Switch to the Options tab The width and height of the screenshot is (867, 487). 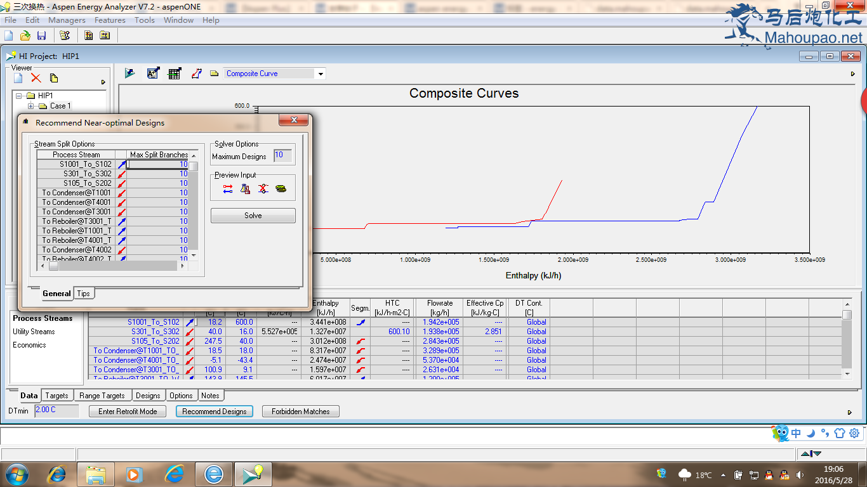[181, 396]
